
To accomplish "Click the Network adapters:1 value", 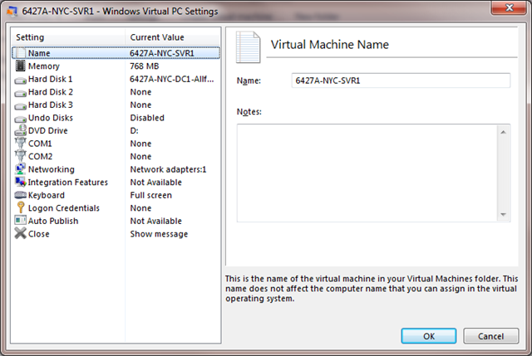I will click(x=168, y=169).
